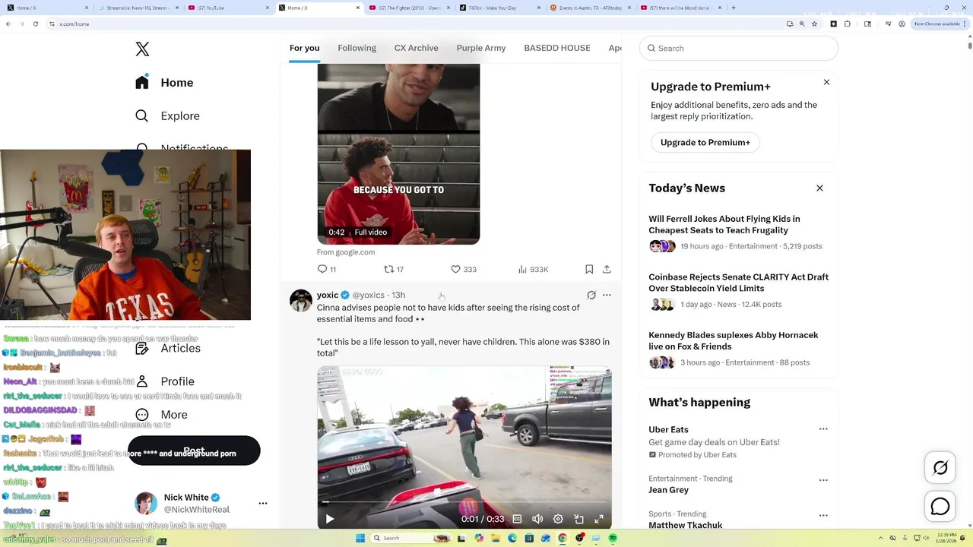
Task: Seek on the video progress bar
Action: [x=464, y=502]
